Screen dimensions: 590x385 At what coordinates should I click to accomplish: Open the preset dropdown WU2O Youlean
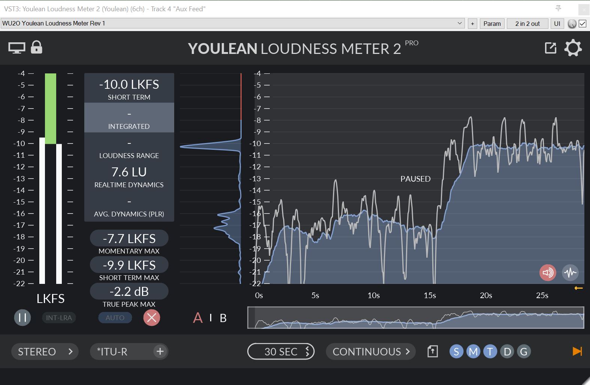click(x=232, y=24)
